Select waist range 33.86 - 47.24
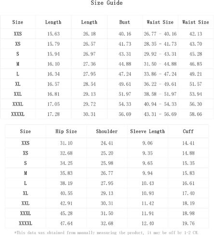 pyautogui.click(x=160, y=74)
